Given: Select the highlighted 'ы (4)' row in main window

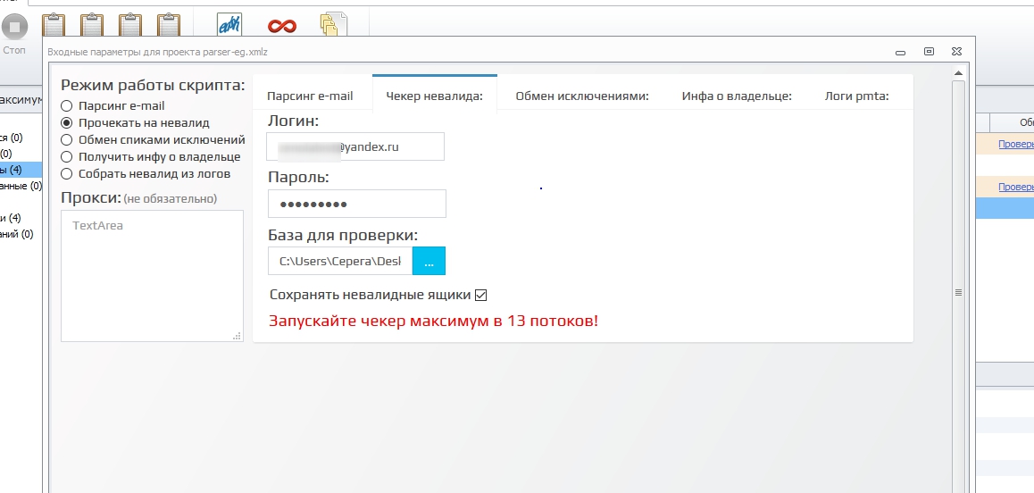Looking at the screenshot, I should (21, 171).
